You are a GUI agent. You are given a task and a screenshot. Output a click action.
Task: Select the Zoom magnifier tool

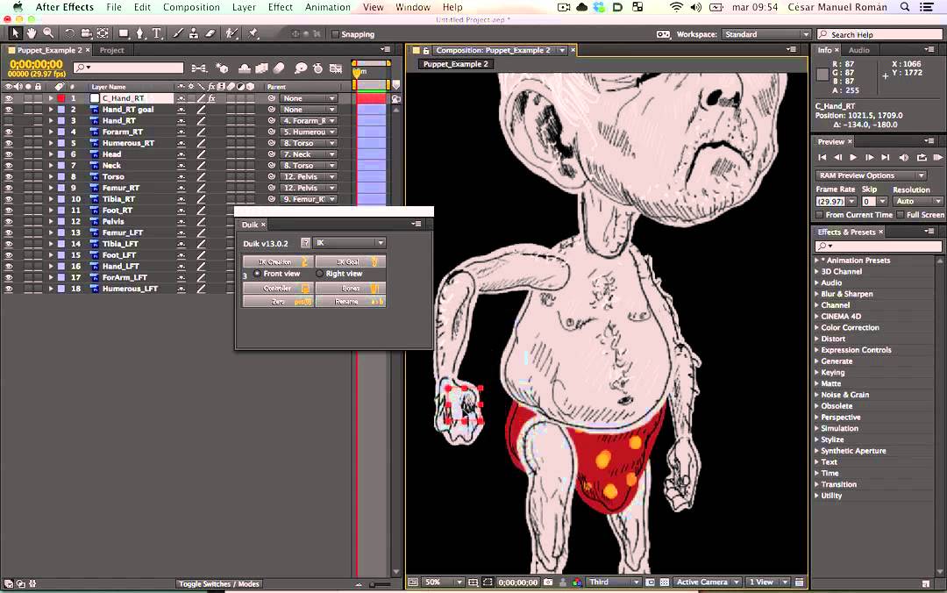click(48, 34)
